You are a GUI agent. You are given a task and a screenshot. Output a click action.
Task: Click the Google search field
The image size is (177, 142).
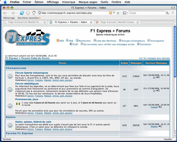[147, 13]
